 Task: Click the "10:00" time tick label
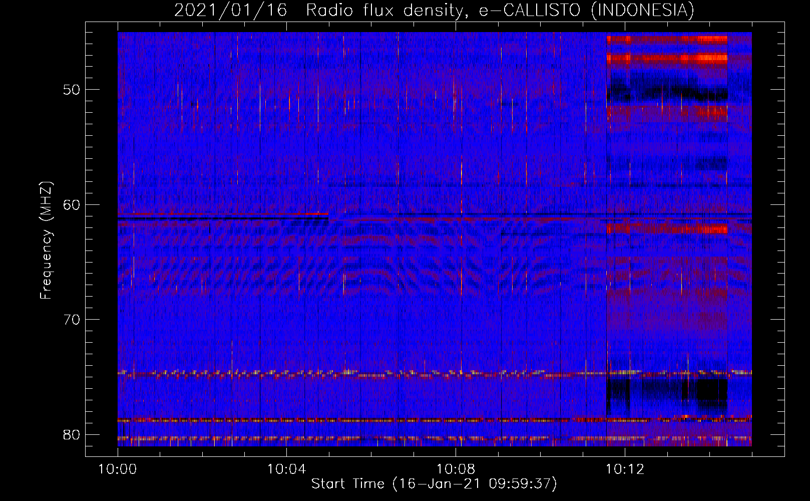pos(118,469)
